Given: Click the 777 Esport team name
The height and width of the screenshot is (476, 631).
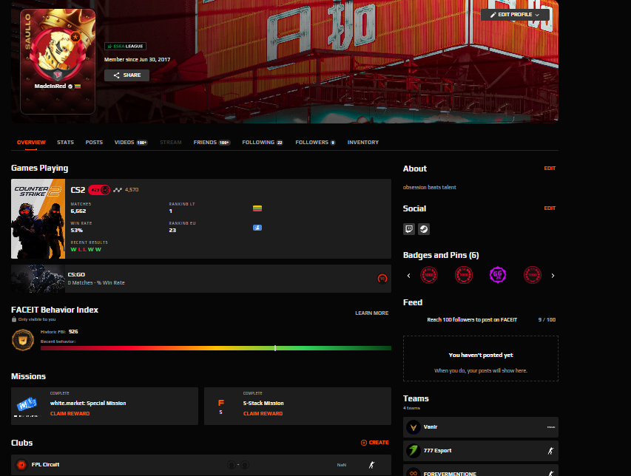Looking at the screenshot, I should coord(437,451).
